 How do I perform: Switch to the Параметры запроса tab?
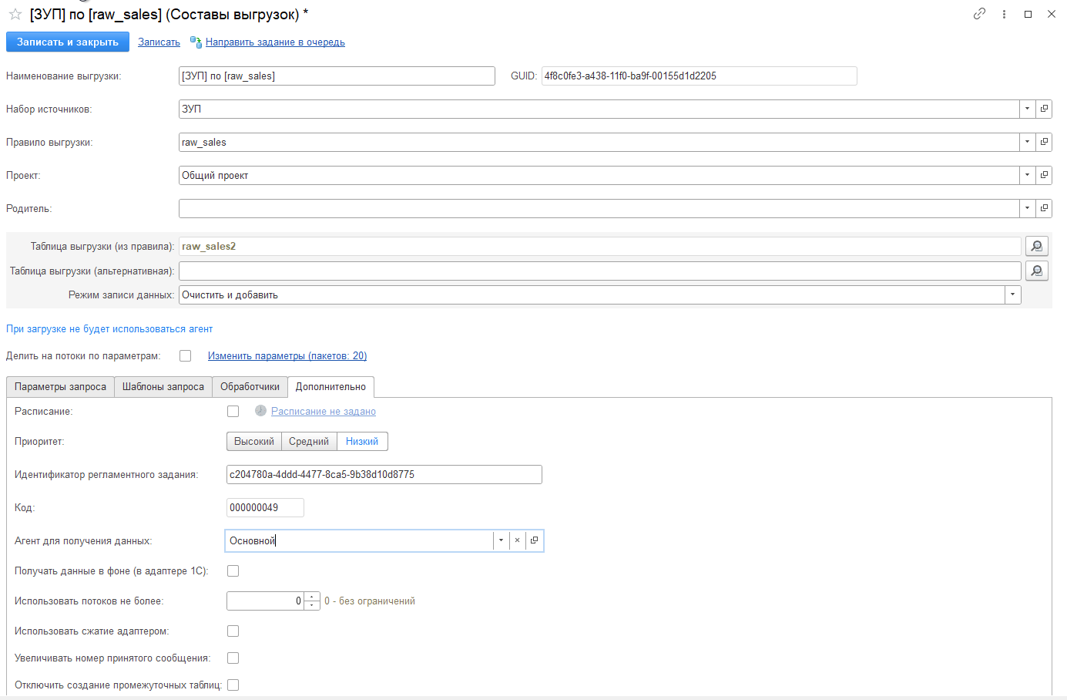point(60,387)
